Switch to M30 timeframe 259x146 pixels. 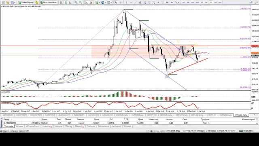click(x=197, y=2)
